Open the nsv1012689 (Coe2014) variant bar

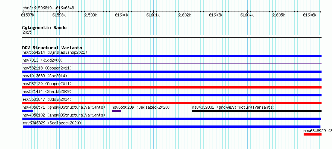tap(172, 80)
